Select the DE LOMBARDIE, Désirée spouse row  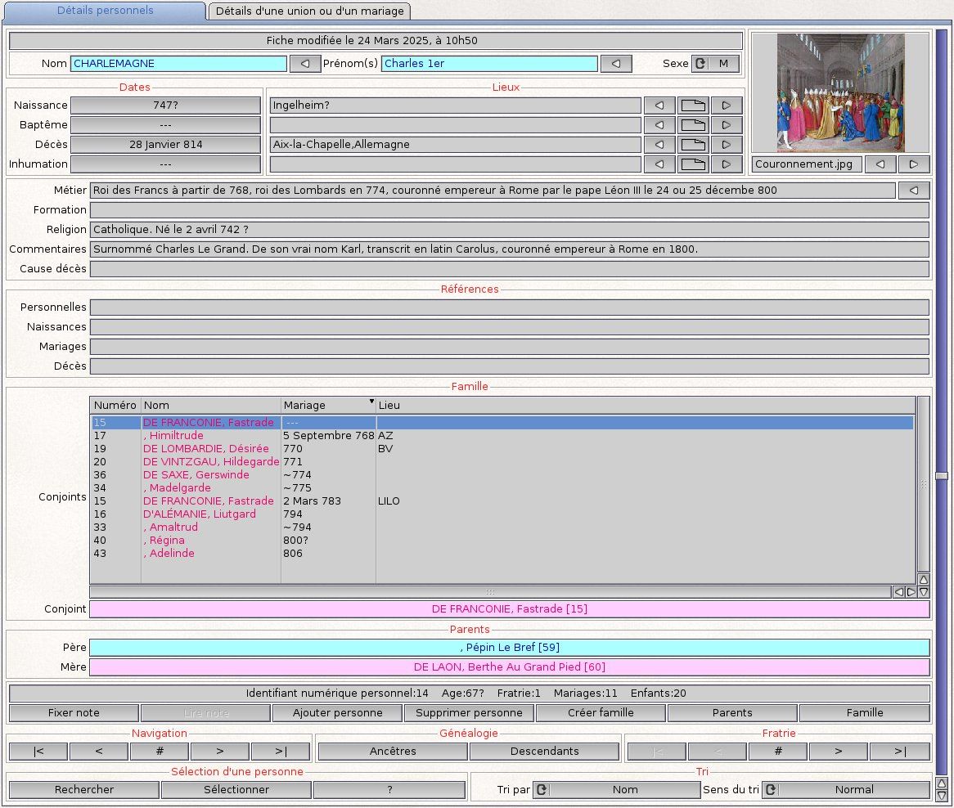[205, 449]
